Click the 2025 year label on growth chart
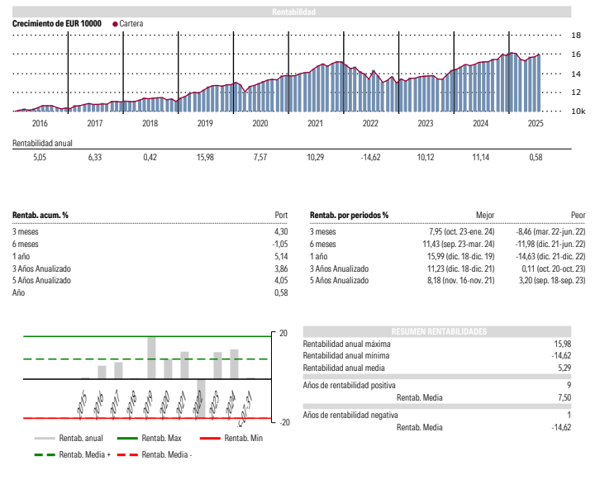605x489 pixels. (535, 124)
